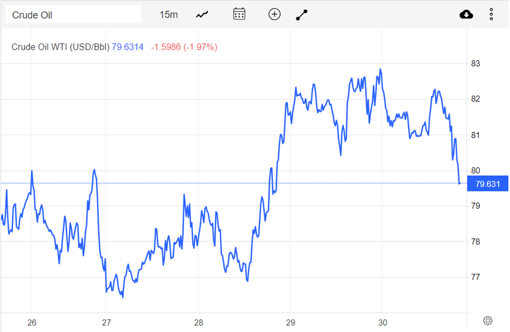This screenshot has width=510, height=332.
Task: Click the 79.631 current price tag
Action: point(488,184)
